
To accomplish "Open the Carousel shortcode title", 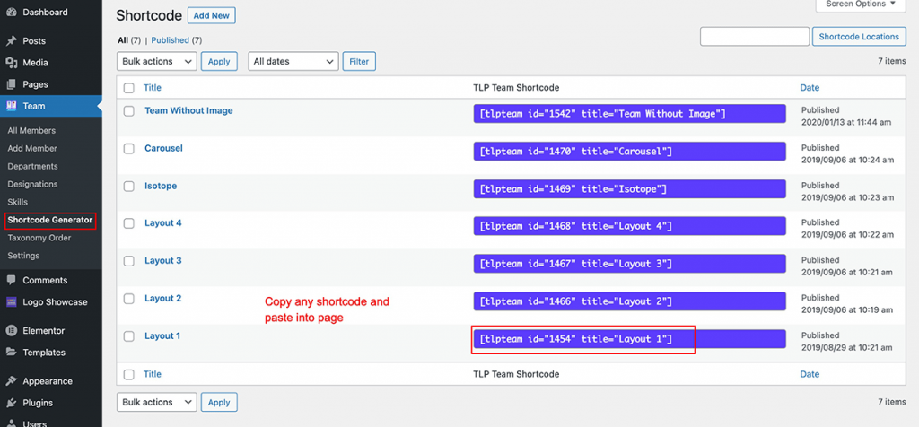I will 163,148.
